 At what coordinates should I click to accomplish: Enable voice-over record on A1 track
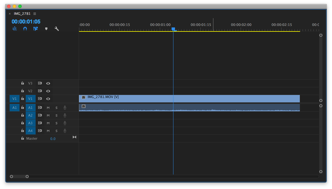click(65, 108)
